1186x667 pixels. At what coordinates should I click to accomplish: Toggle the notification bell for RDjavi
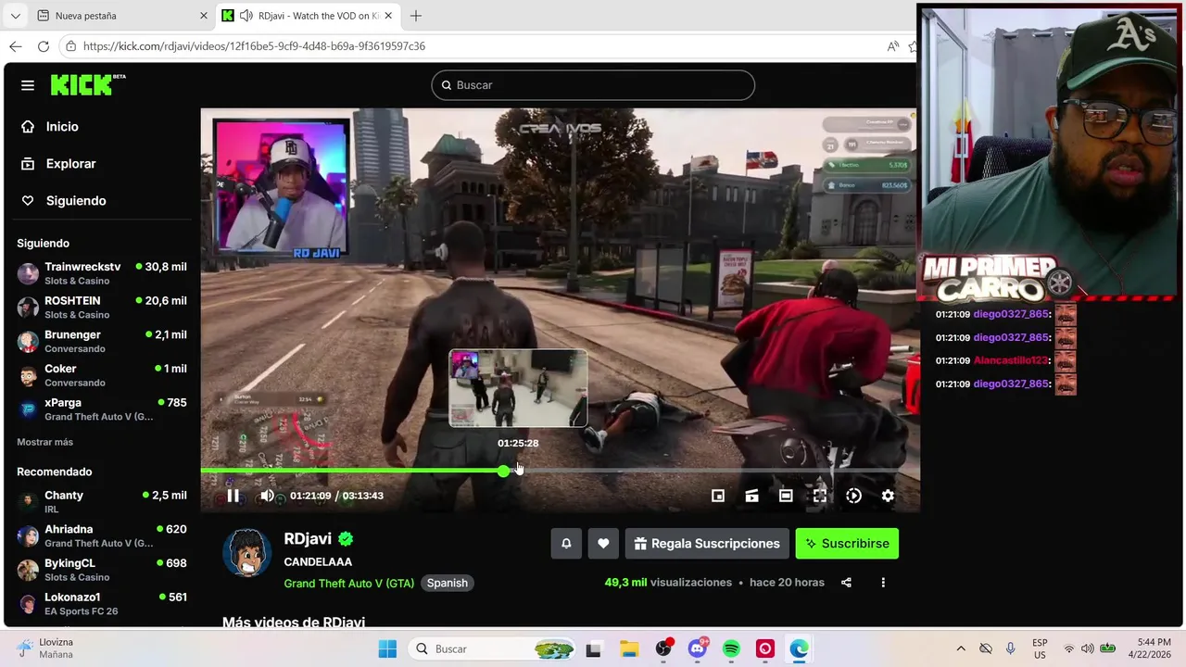tap(566, 544)
